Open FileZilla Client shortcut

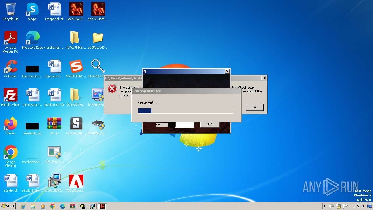pos(10,97)
